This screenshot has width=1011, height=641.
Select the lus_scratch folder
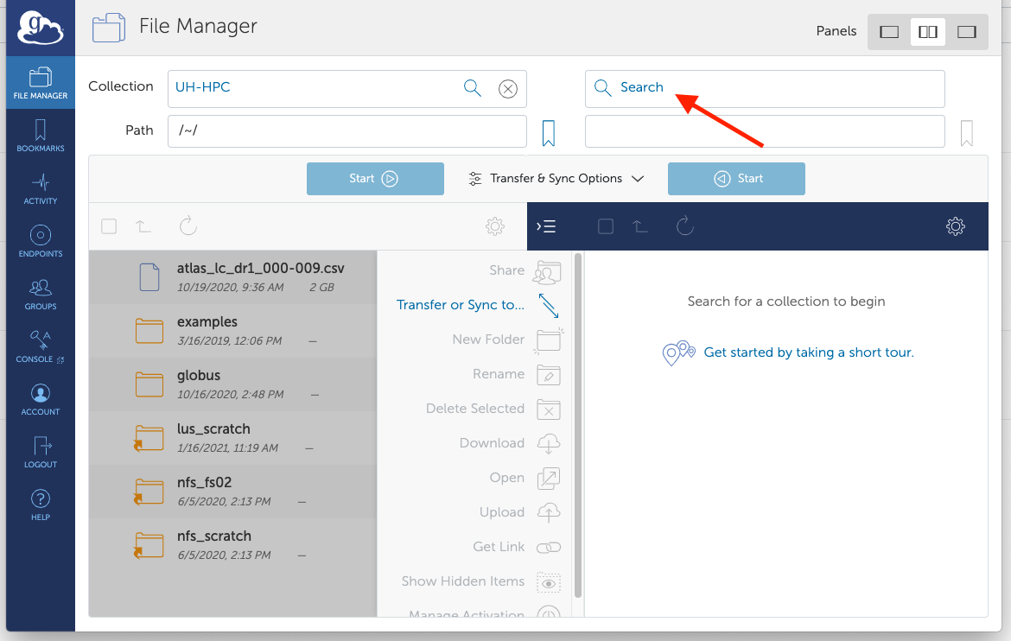tap(232, 438)
